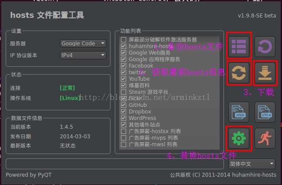The height and width of the screenshot is (185, 282).
Task: Click the Powered by PyQT text
Action: 29,175
